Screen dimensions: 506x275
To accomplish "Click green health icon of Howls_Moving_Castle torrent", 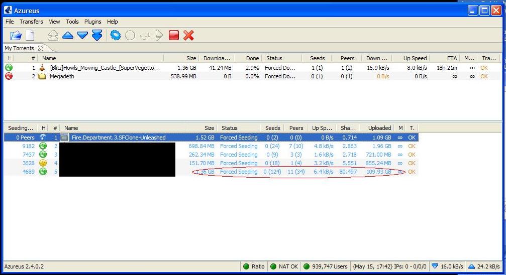I will click(9, 67).
